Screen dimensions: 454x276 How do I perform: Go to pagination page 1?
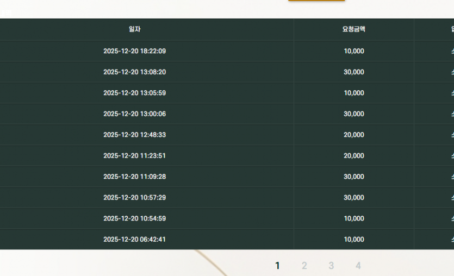(x=277, y=266)
